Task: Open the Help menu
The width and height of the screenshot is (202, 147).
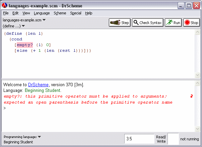Action: 89,13
